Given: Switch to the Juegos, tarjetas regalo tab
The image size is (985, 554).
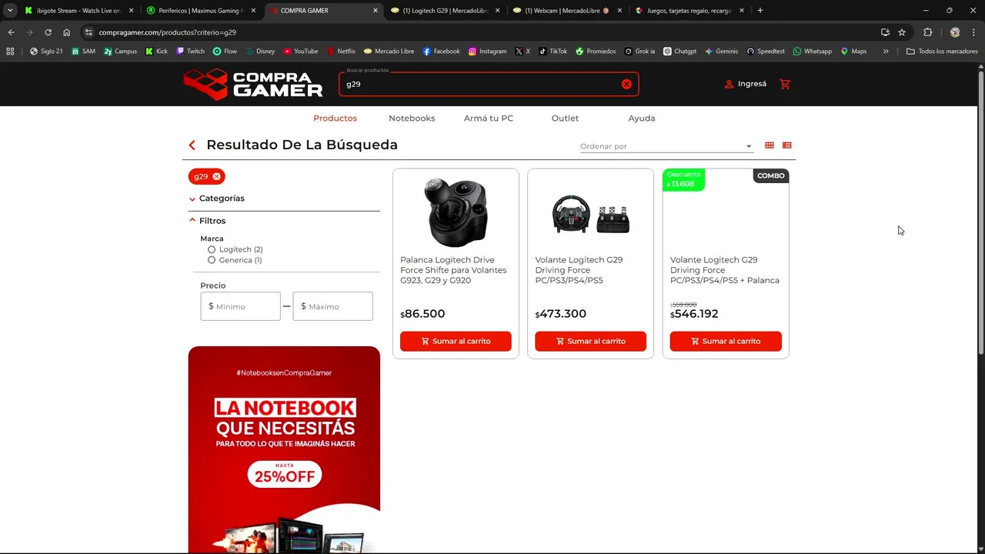Looking at the screenshot, I should point(689,11).
